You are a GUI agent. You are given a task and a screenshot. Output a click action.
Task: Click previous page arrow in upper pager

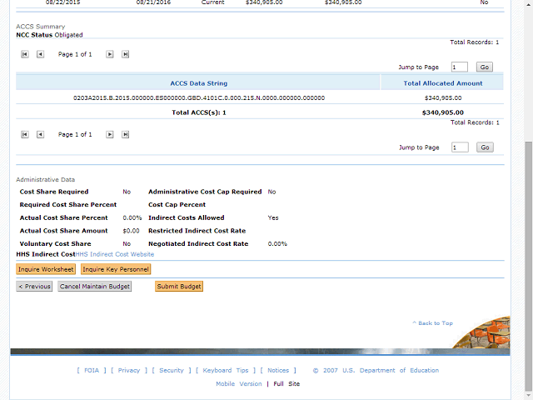[40, 54]
